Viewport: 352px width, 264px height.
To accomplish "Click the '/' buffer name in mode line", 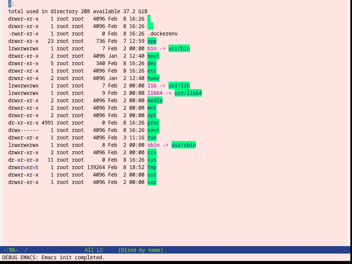I will point(26,250).
